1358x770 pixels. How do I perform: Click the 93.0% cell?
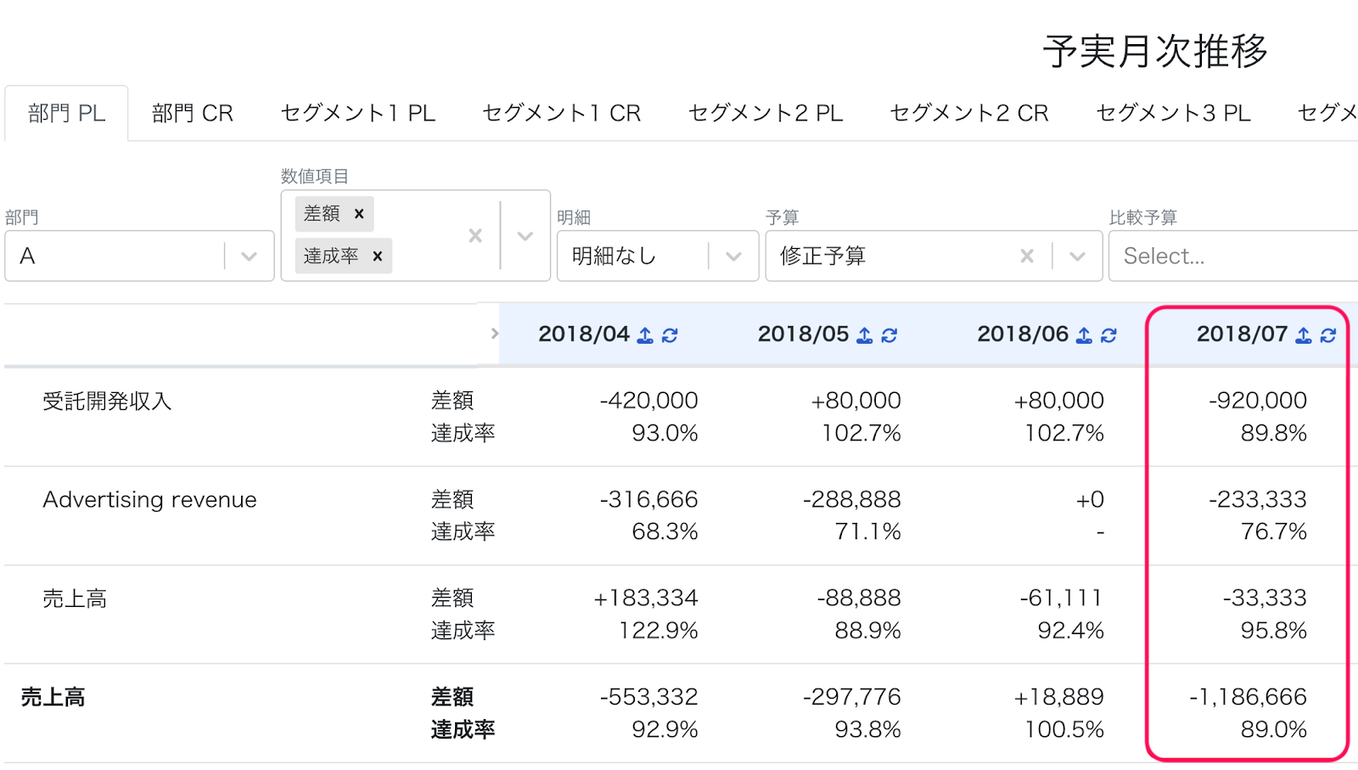click(x=665, y=433)
